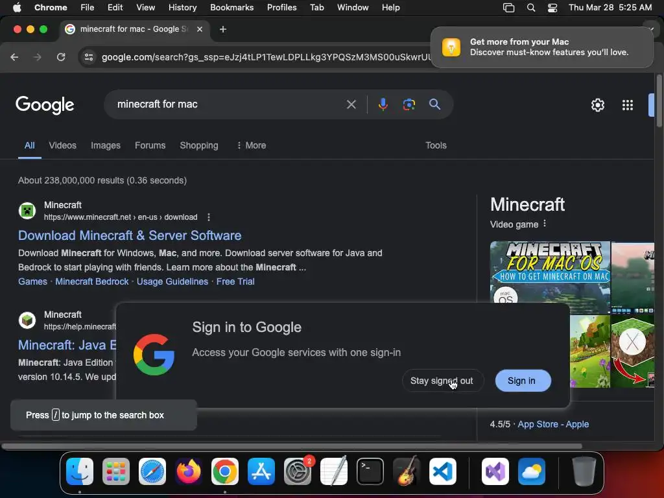The image size is (664, 498).
Task: Click the Chrome address bar URL
Action: coord(266,57)
